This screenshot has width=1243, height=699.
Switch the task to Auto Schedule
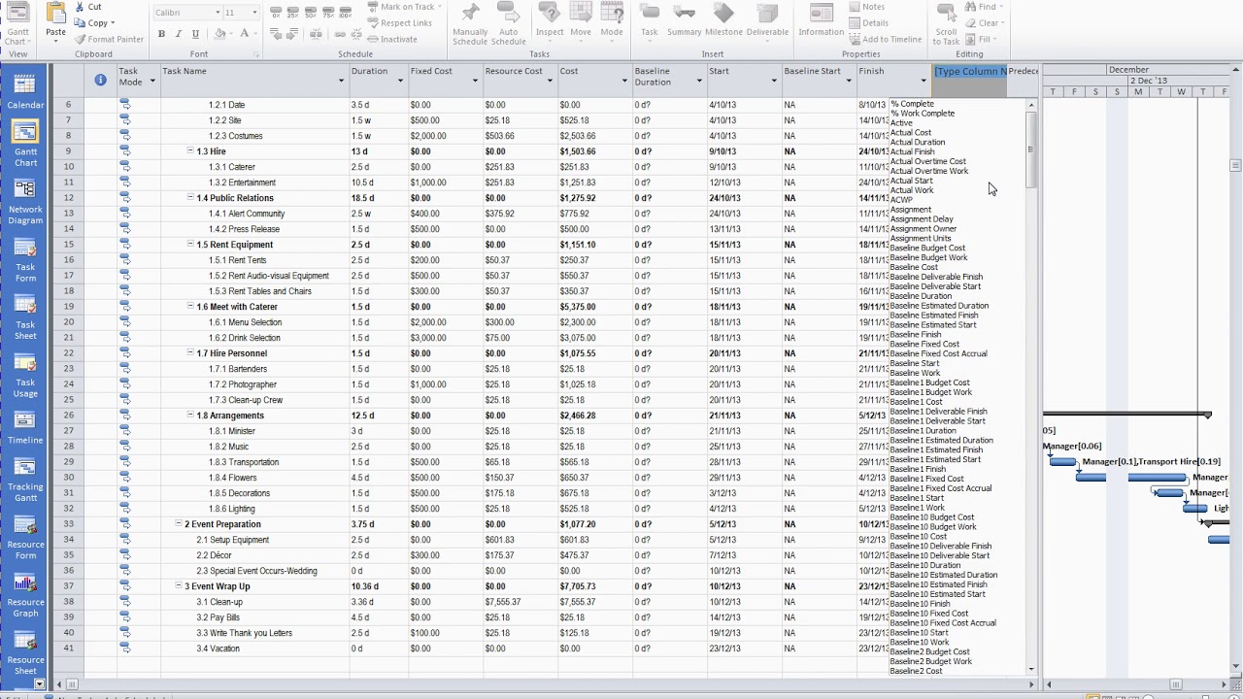click(x=508, y=23)
